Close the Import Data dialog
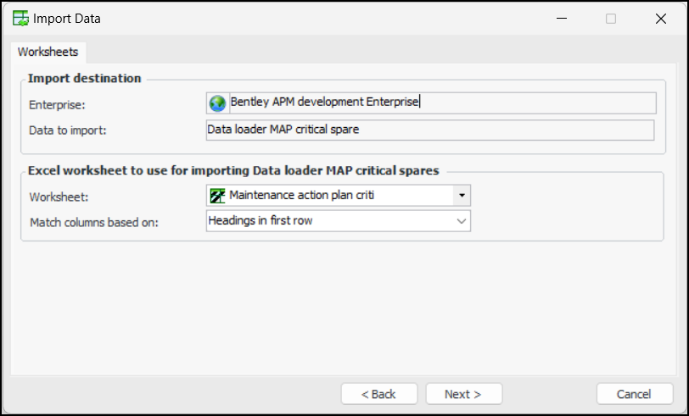Image resolution: width=689 pixels, height=416 pixels. (660, 19)
